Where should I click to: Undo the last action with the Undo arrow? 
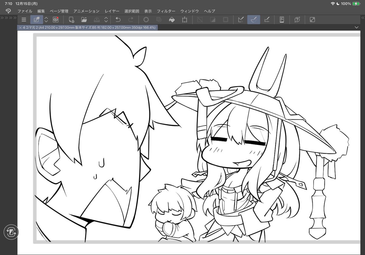pos(118,20)
